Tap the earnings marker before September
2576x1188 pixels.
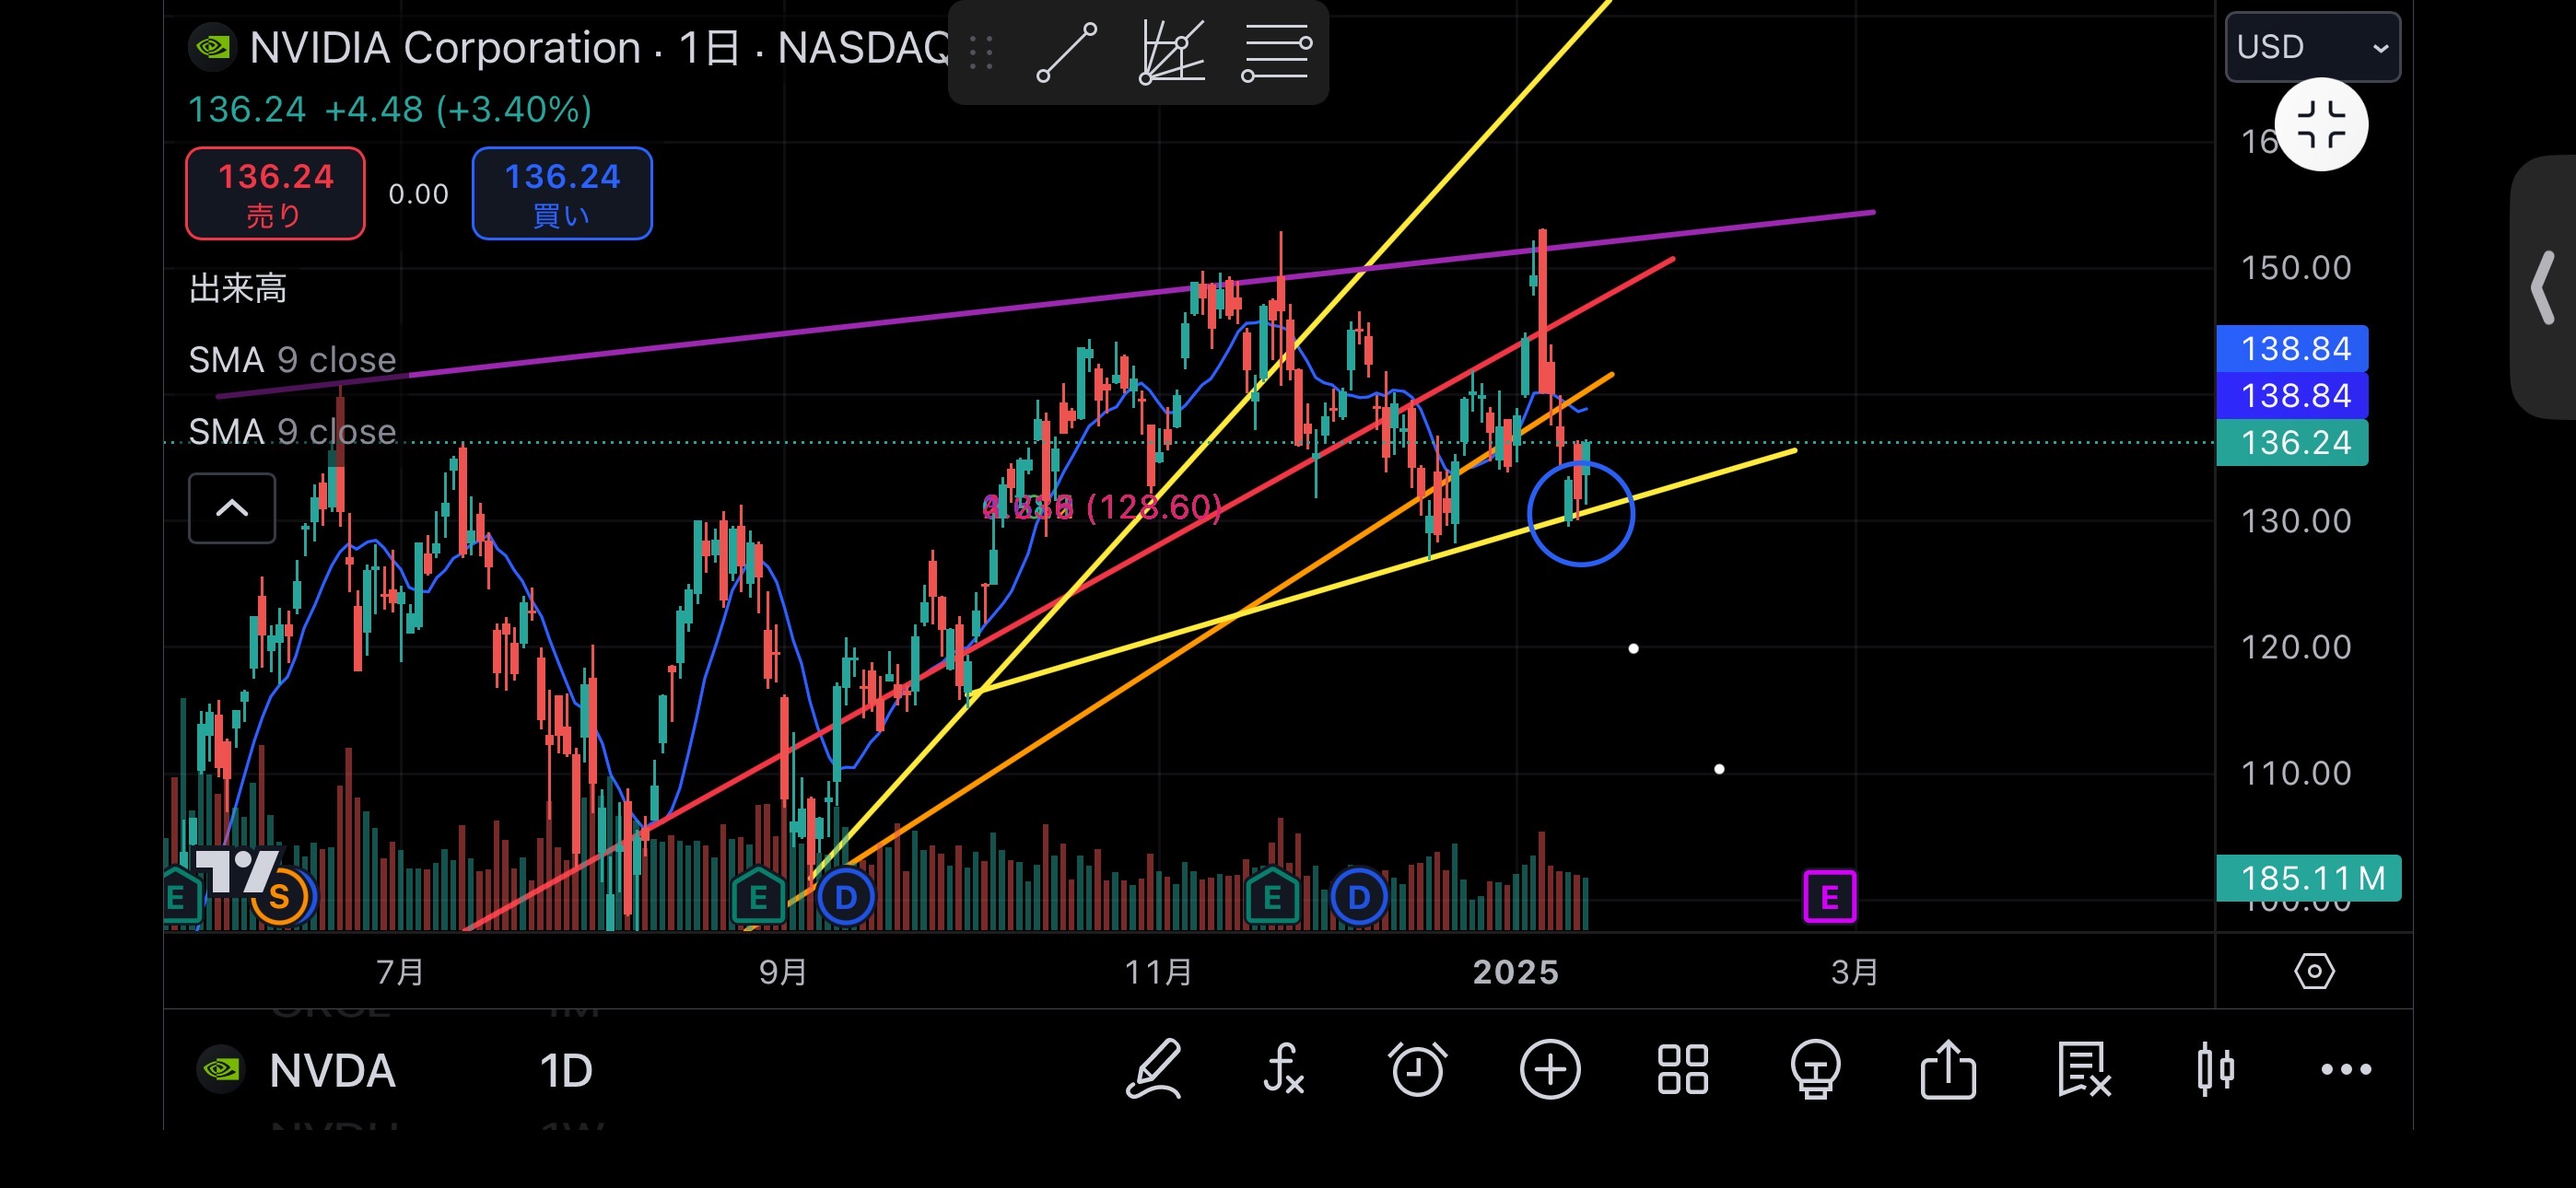pyautogui.click(x=758, y=897)
